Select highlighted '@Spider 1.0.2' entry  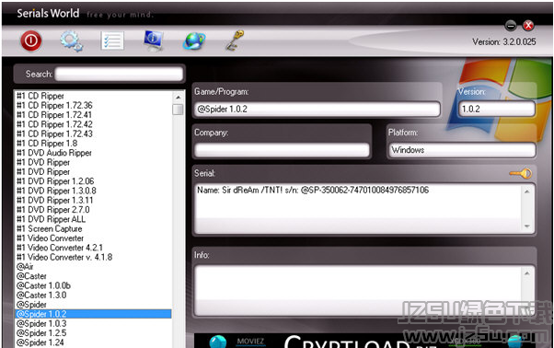93,314
